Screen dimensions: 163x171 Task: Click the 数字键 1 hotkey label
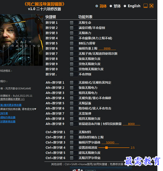pos(52,23)
